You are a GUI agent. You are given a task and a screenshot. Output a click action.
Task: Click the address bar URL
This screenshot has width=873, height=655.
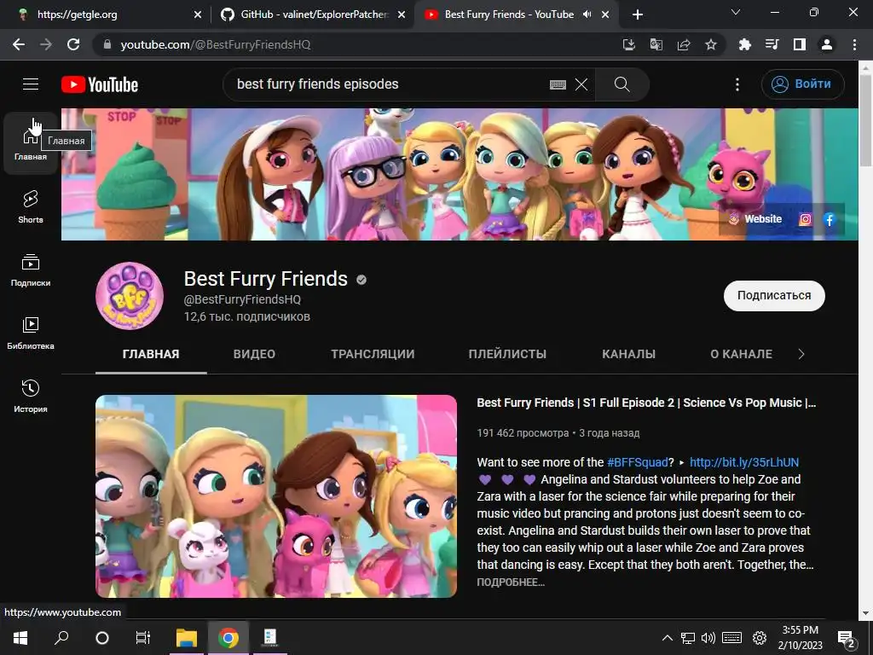point(216,44)
